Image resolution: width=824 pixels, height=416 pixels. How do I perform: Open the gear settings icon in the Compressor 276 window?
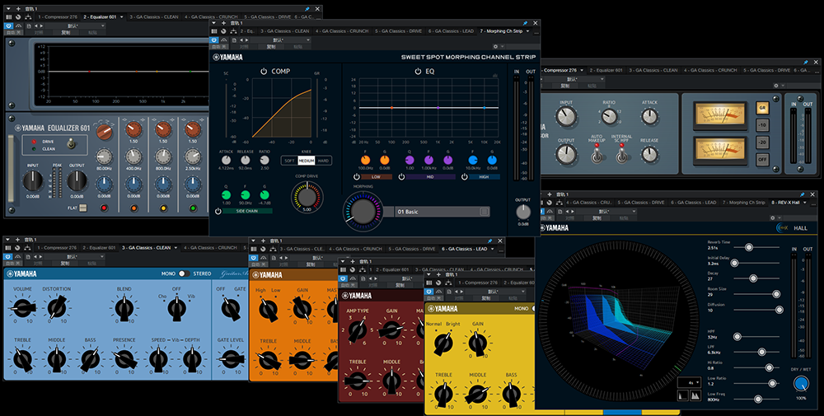[x=775, y=86]
